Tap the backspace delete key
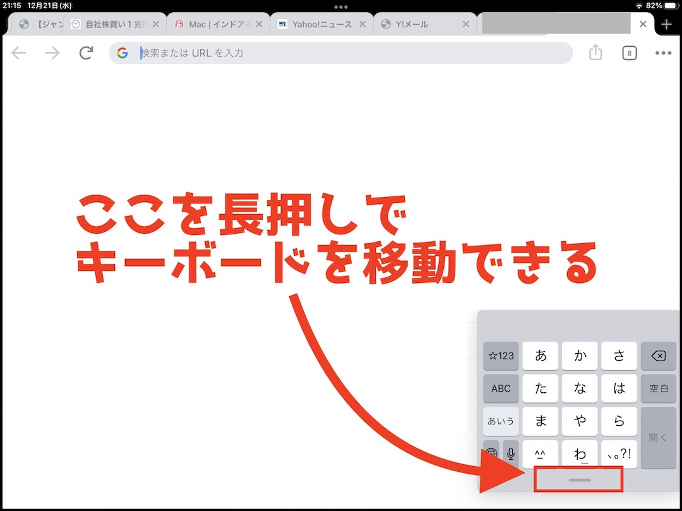This screenshot has width=682, height=511. pyautogui.click(x=659, y=356)
